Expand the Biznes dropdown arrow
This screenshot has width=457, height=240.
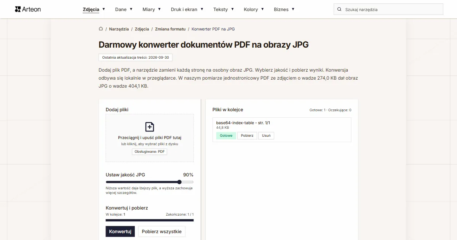(x=293, y=9)
